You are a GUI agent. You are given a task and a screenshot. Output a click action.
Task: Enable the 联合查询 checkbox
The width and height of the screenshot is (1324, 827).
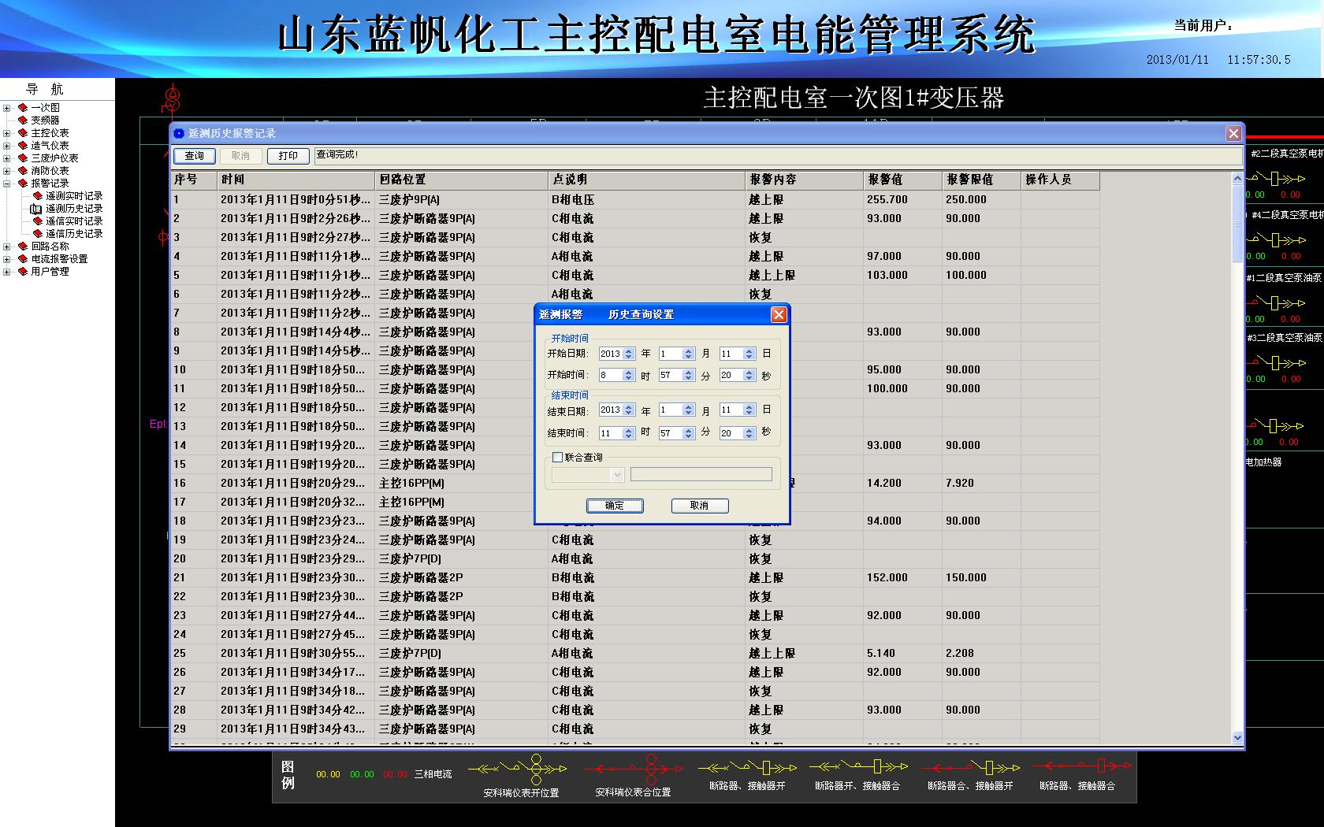pos(558,458)
